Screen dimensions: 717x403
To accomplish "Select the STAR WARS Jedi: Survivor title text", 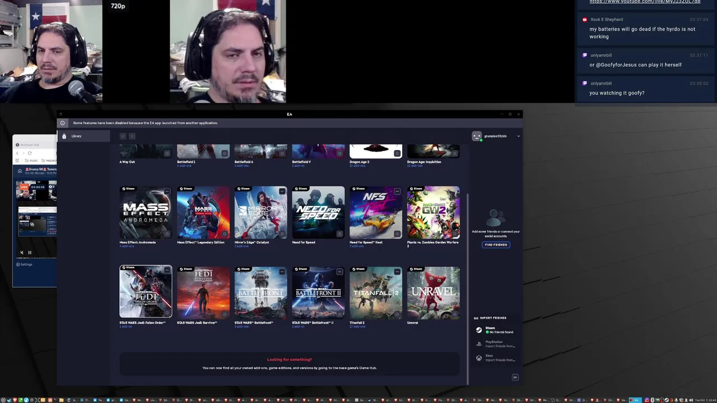I will (197, 322).
